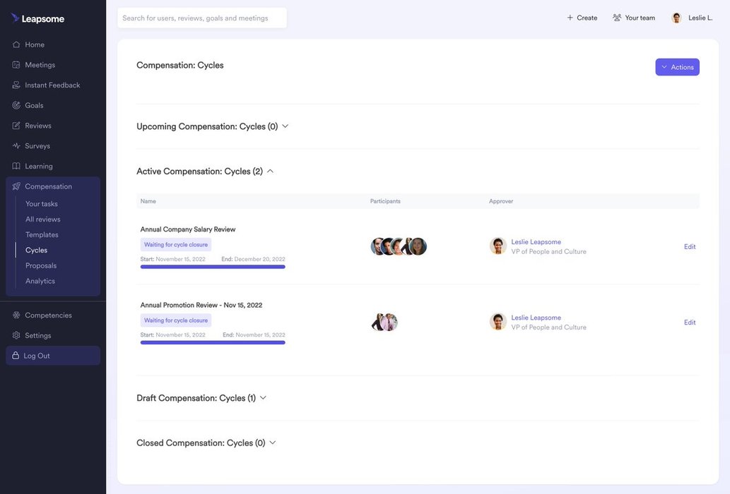
Task: Click the Instant Feedback sidebar icon
Action: click(16, 85)
